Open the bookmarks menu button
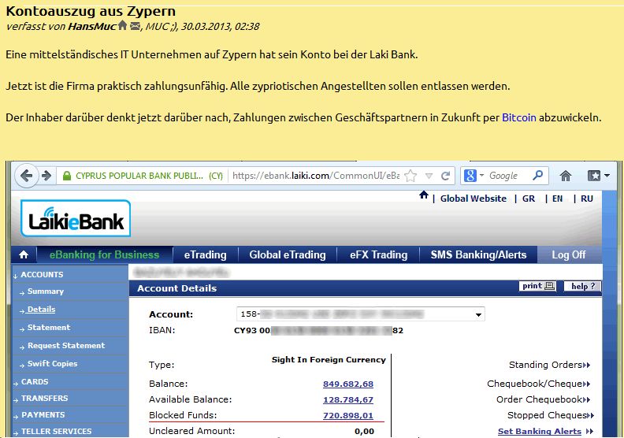Viewport: 624px width, 438px height. [x=598, y=176]
